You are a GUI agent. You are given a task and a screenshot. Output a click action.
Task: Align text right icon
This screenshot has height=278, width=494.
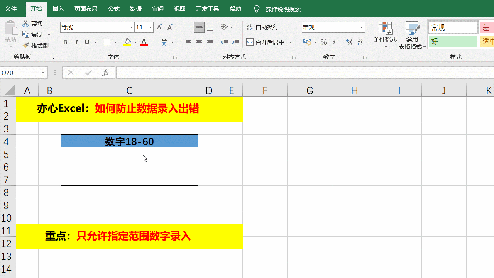click(x=210, y=42)
